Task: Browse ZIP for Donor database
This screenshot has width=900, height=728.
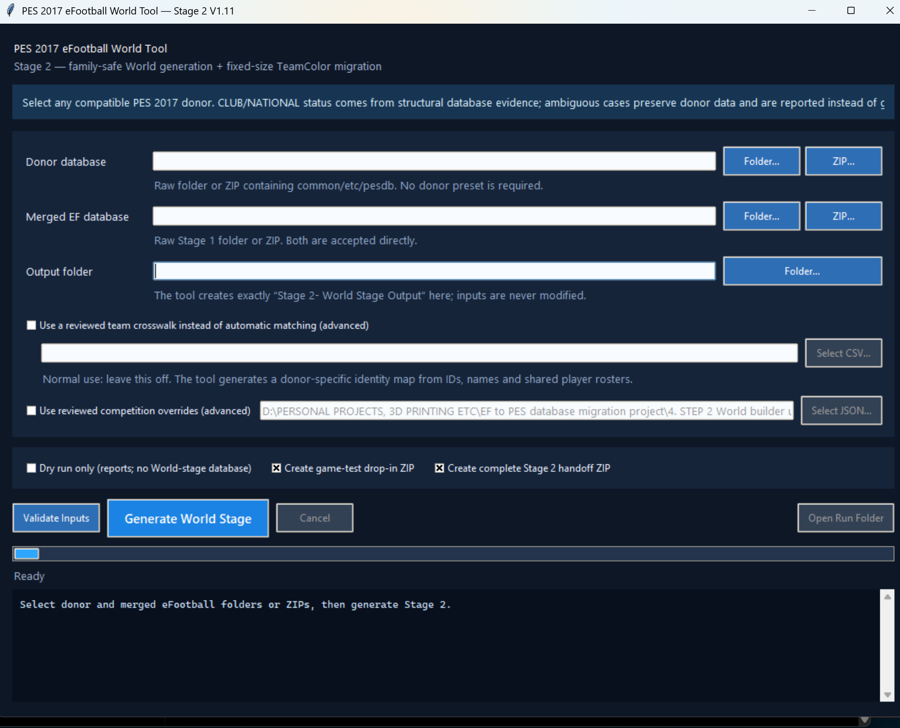Action: pos(844,161)
